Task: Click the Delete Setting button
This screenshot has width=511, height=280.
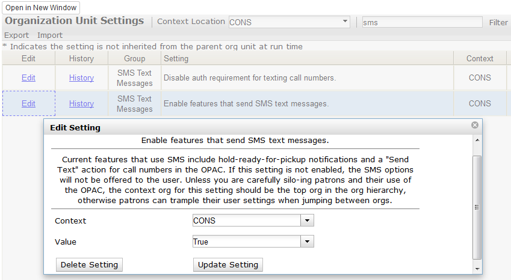Action: point(89,264)
